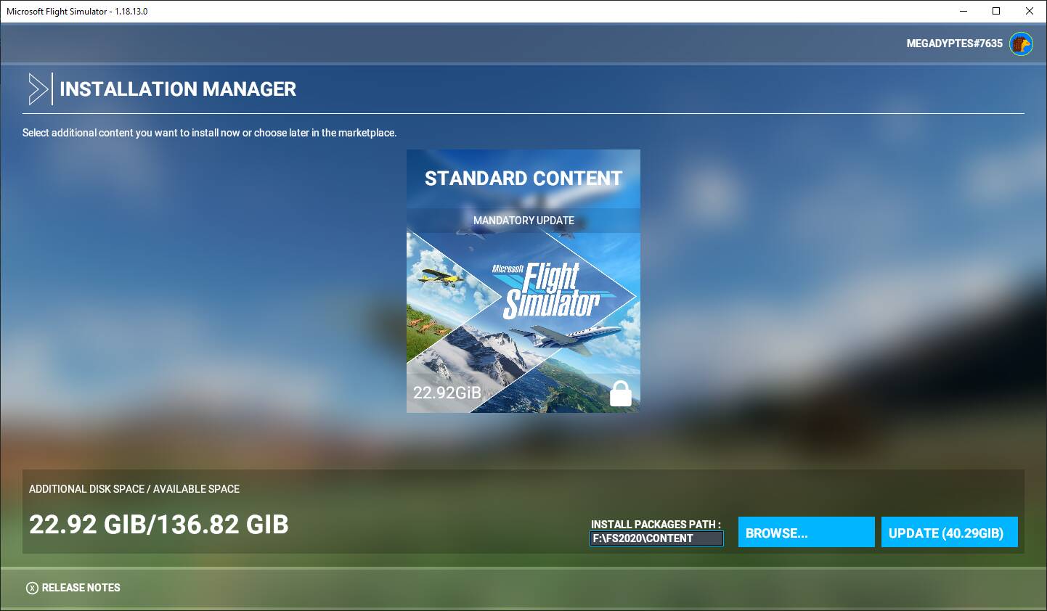
Task: Click the Install Packages Path label
Action: [x=656, y=524]
